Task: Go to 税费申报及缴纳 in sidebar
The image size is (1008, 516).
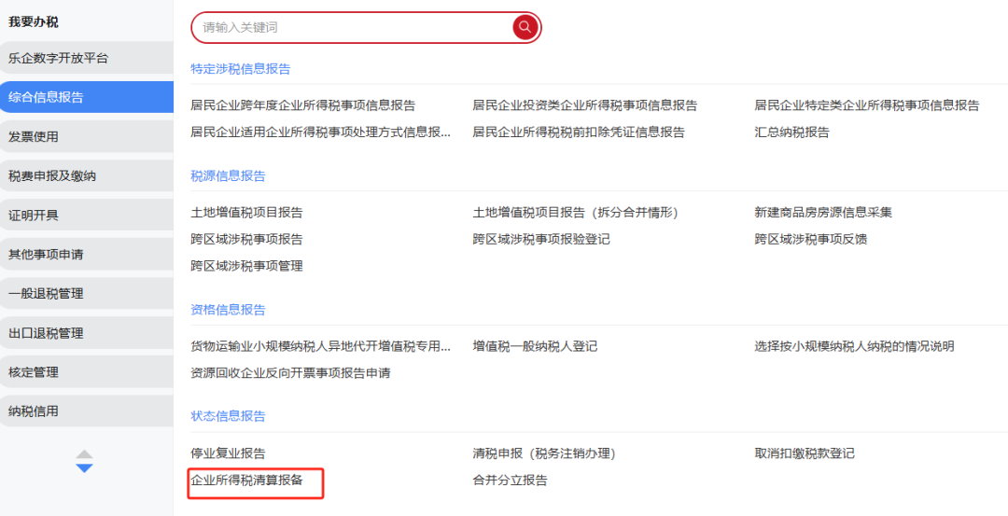Action: pyautogui.click(x=86, y=176)
